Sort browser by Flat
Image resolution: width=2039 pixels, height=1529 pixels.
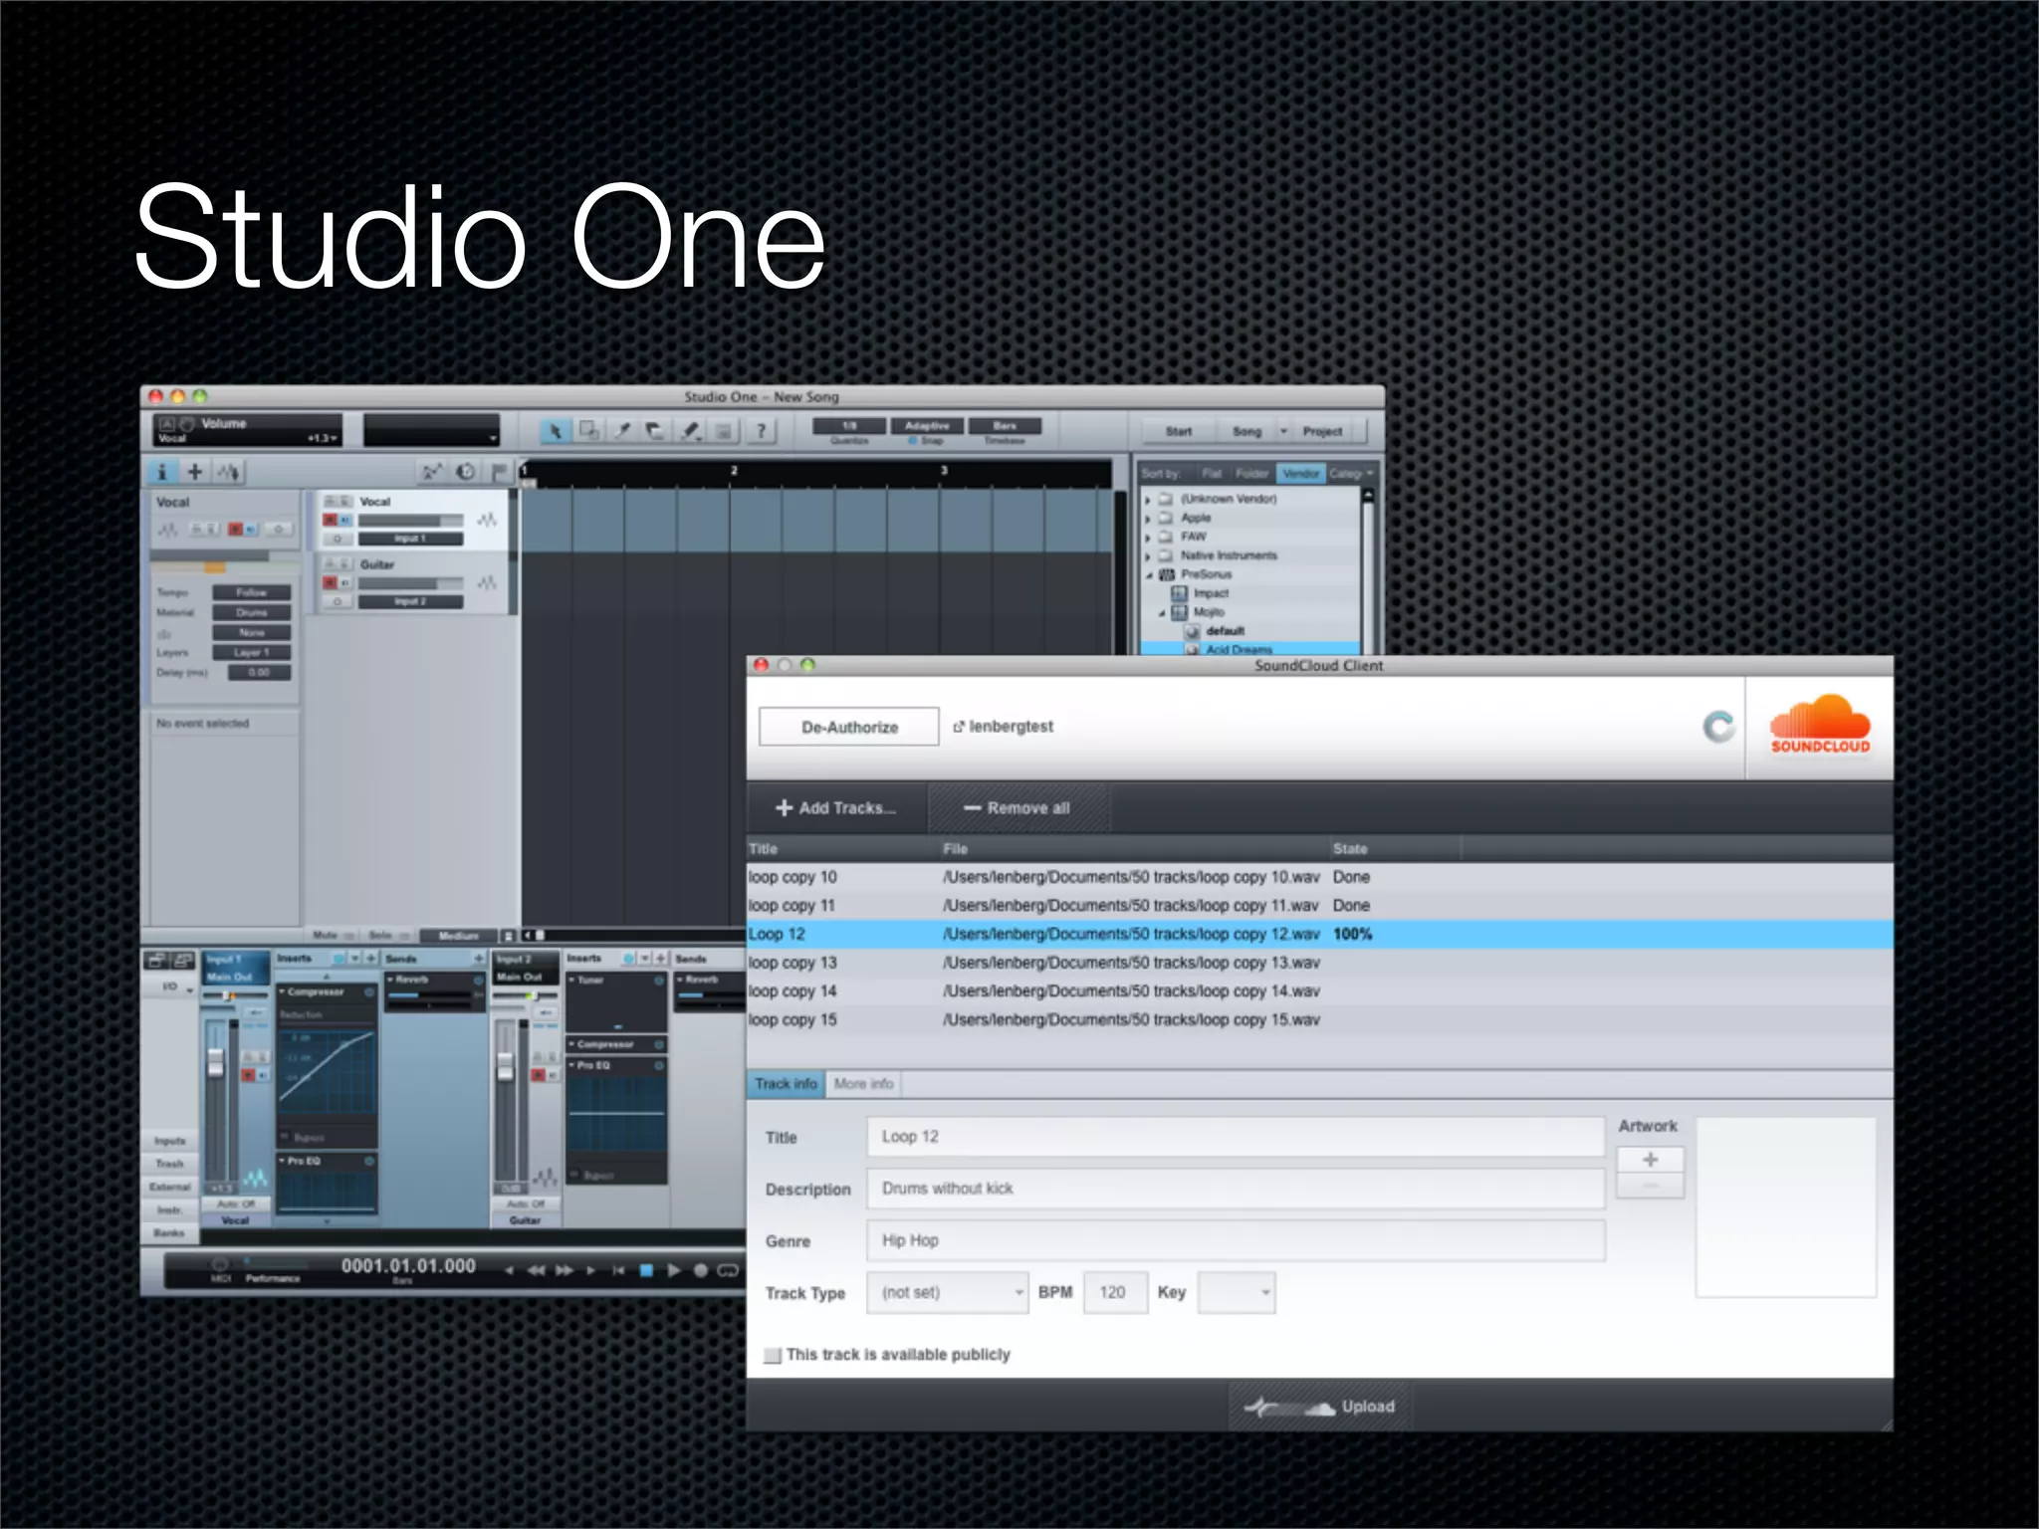pyautogui.click(x=1211, y=474)
